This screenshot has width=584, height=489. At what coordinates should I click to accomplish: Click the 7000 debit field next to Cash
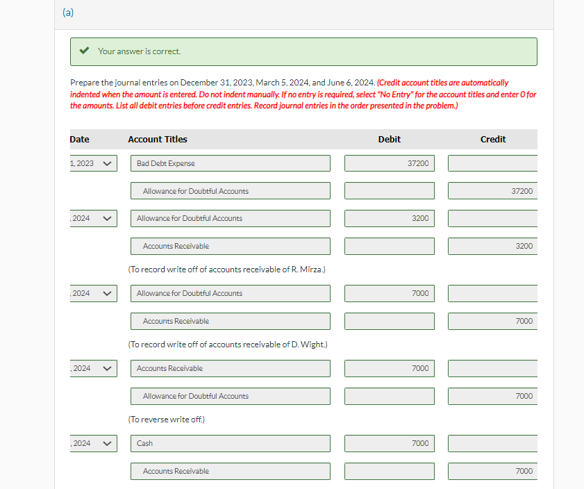coord(389,443)
